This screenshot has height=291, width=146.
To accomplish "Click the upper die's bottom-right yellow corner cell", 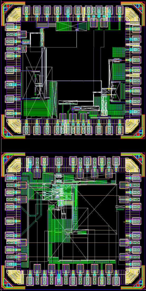I will coord(132,126).
